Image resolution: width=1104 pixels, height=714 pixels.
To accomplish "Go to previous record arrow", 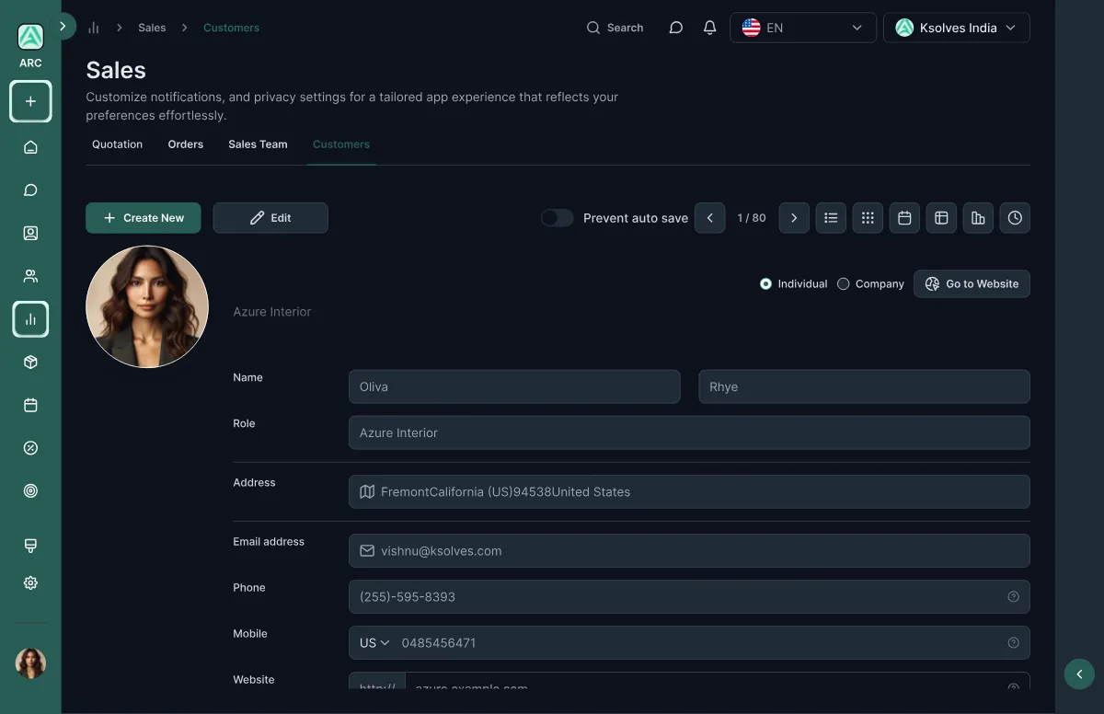I will pos(709,218).
